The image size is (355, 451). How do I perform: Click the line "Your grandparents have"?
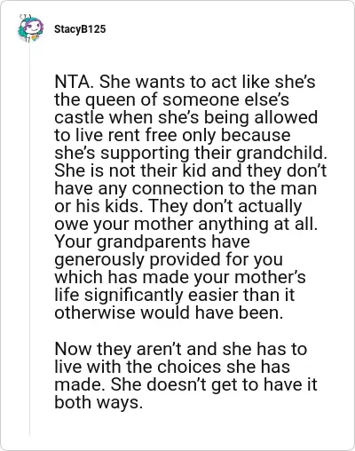[x=152, y=241]
